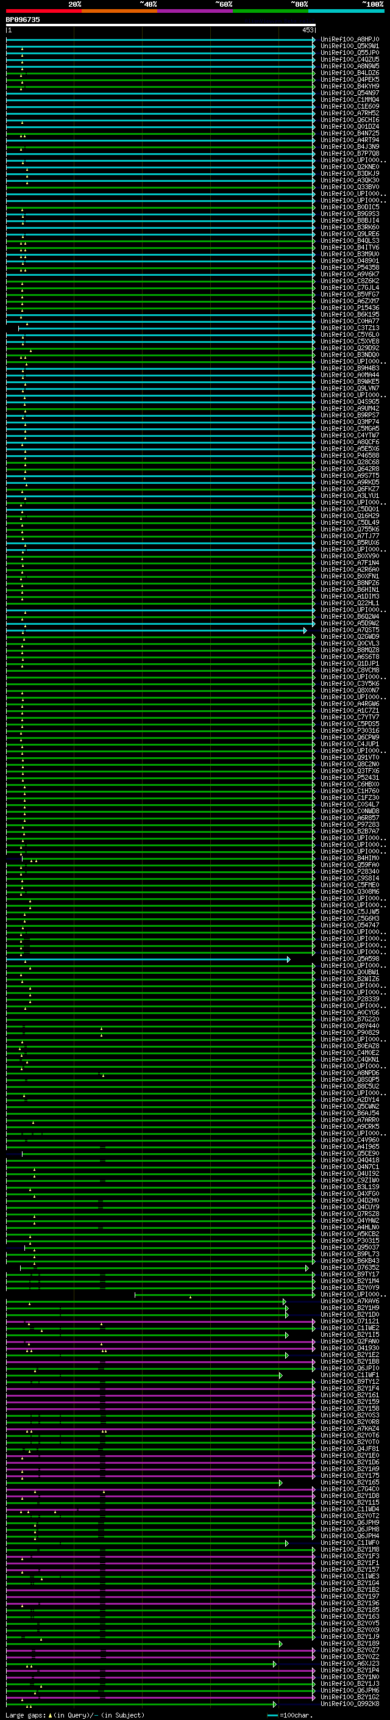Select the UniRef100_B4ITV6 label
Screen dimensions: 390x1720
point(349,247)
